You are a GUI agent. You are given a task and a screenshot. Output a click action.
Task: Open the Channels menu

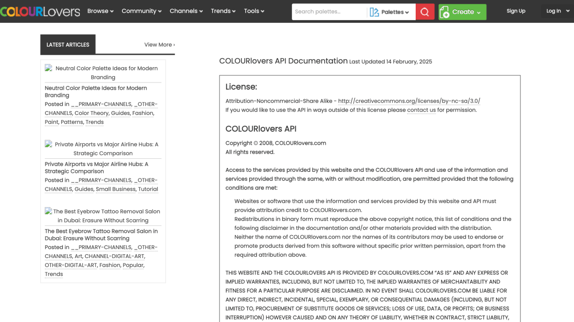(x=186, y=11)
